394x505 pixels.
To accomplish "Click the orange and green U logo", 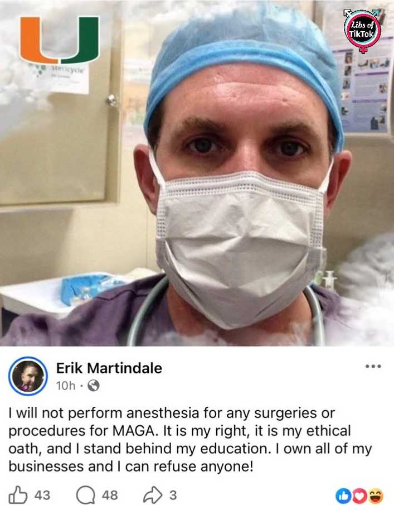I will point(60,40).
